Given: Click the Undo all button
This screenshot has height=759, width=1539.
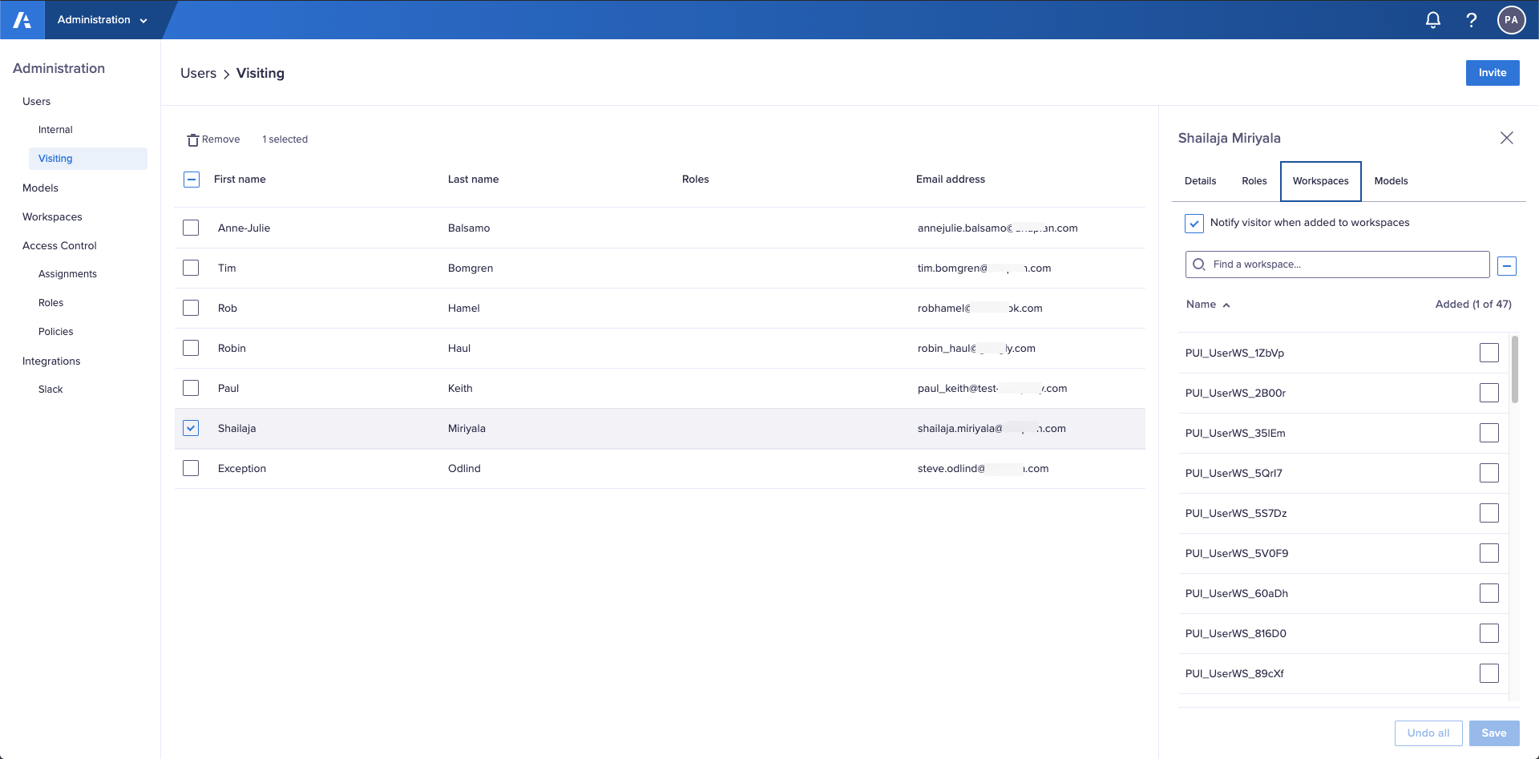Looking at the screenshot, I should click(1428, 733).
